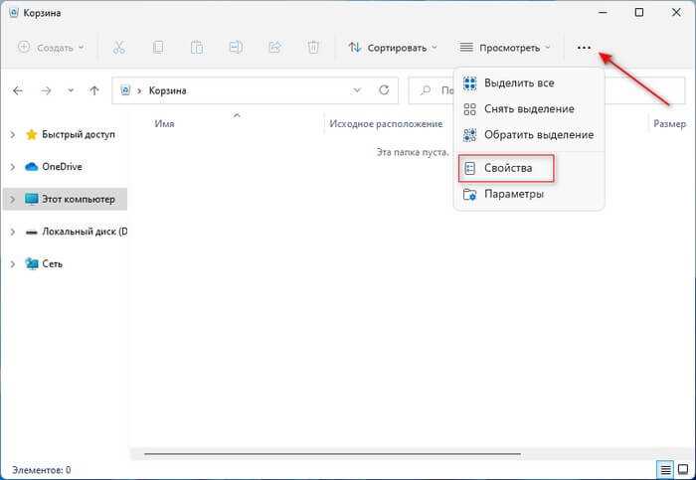Click the Paste clipboard icon
The height and width of the screenshot is (480, 696).
coord(197,47)
